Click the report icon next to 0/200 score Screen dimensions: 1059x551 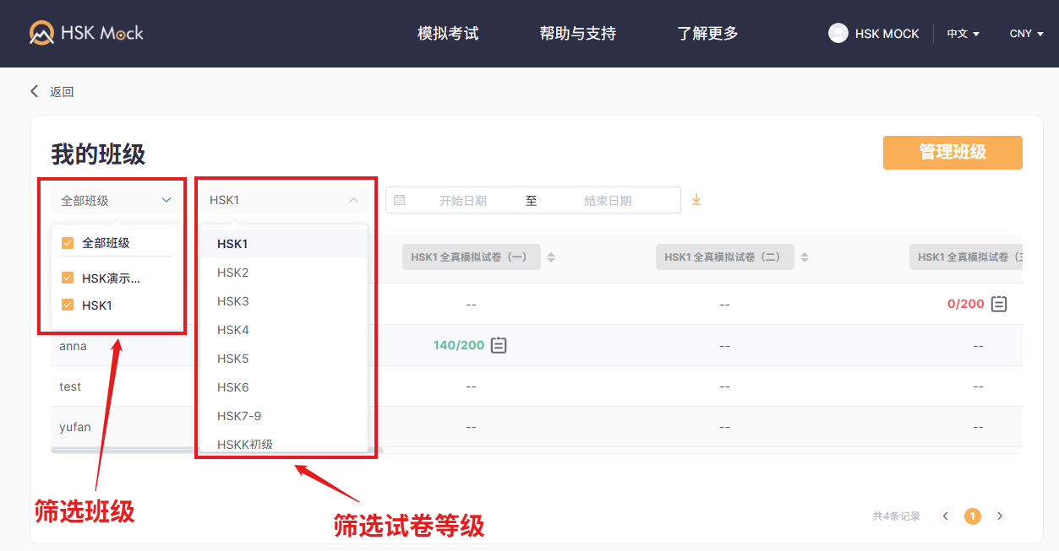tap(997, 304)
